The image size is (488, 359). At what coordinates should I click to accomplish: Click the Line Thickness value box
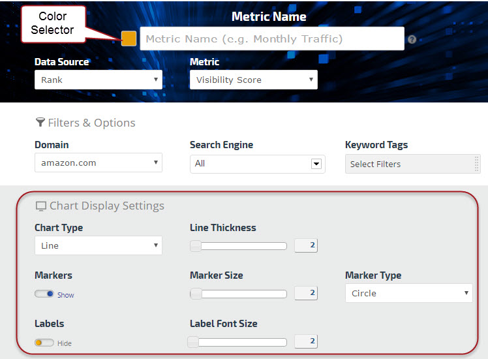(x=306, y=245)
